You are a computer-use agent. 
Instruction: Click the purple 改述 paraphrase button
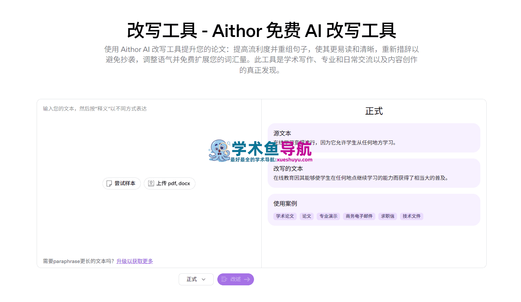click(236, 279)
